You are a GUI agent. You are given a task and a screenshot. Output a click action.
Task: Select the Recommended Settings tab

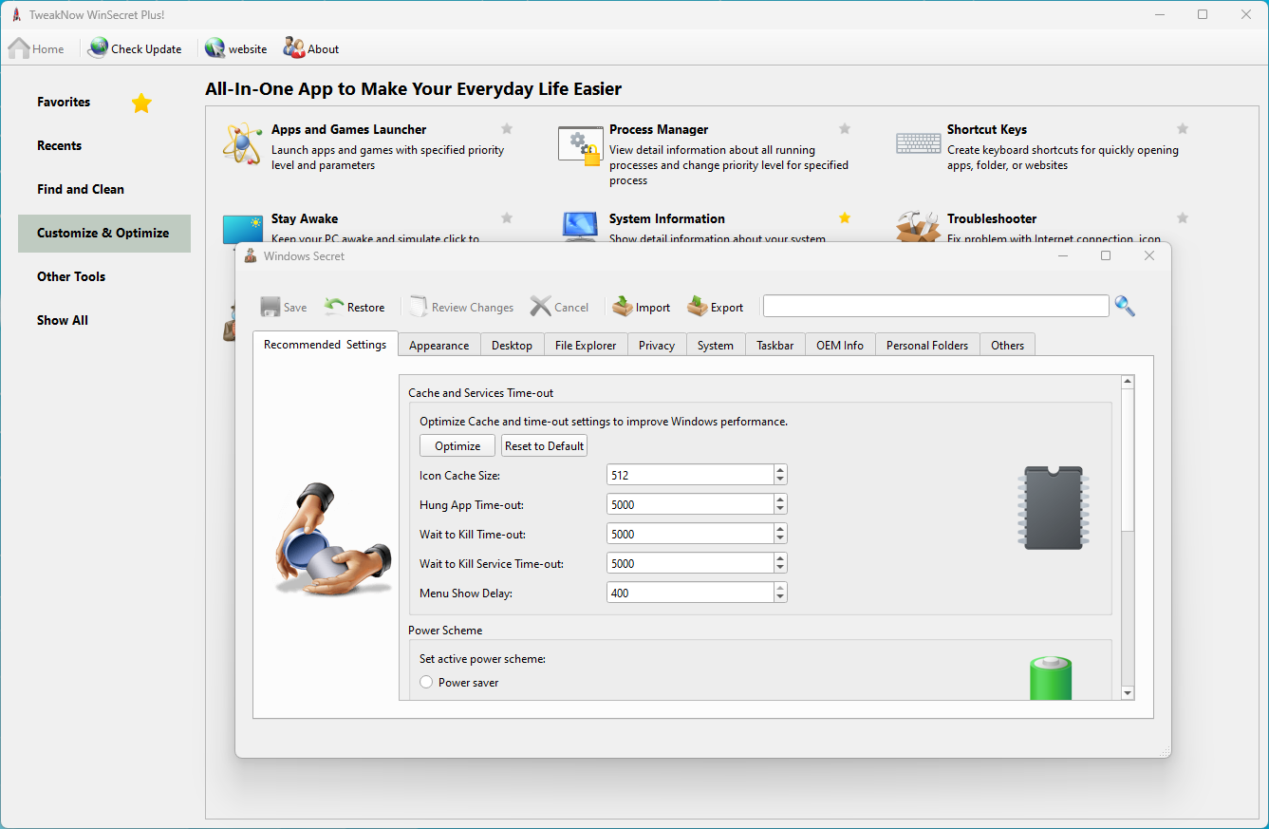pos(326,345)
